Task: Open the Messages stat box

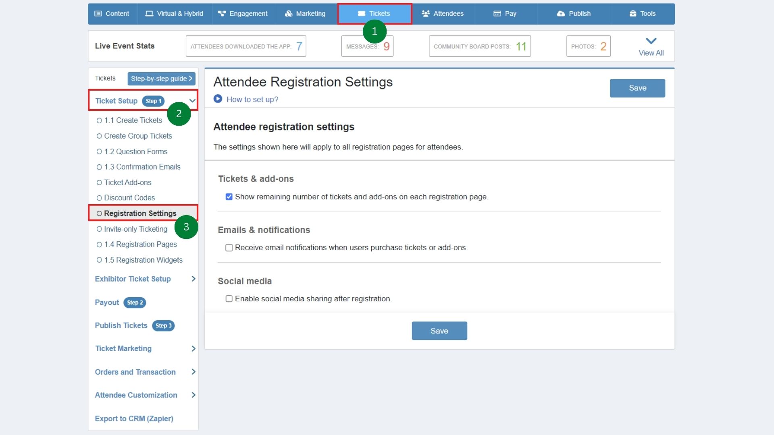Action: [367, 46]
